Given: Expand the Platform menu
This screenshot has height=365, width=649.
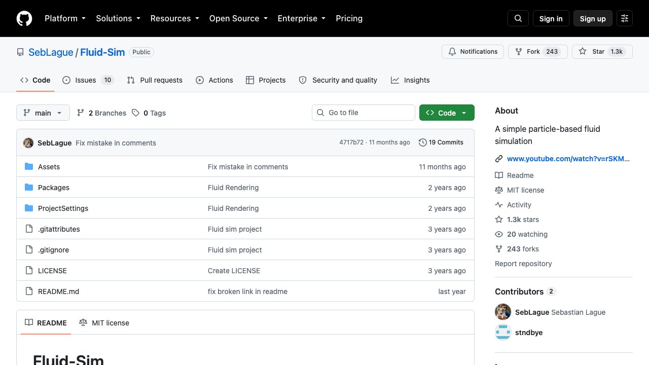Looking at the screenshot, I should tap(65, 18).
